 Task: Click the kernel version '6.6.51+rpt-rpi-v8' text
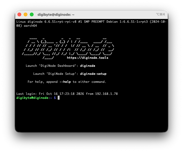[60, 22]
